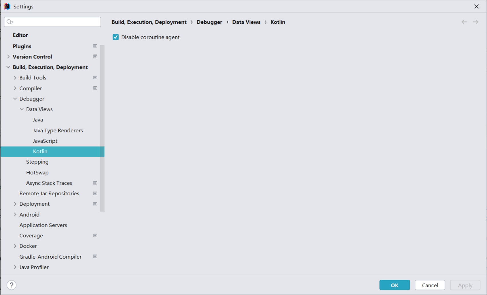Click project-level icon beside Deployment
The height and width of the screenshot is (295, 487).
(x=95, y=204)
